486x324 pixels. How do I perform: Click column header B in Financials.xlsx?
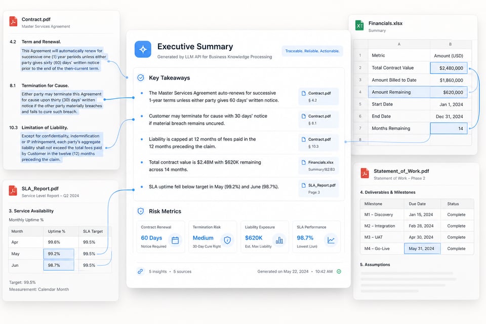[451, 45]
